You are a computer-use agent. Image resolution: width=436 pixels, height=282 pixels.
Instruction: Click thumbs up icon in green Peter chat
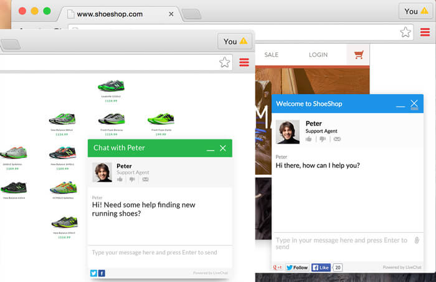(x=120, y=179)
